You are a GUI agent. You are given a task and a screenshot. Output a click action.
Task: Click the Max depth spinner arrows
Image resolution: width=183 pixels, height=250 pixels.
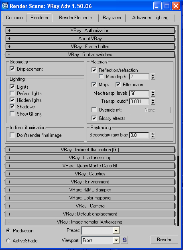pyautogui.click(x=153, y=77)
